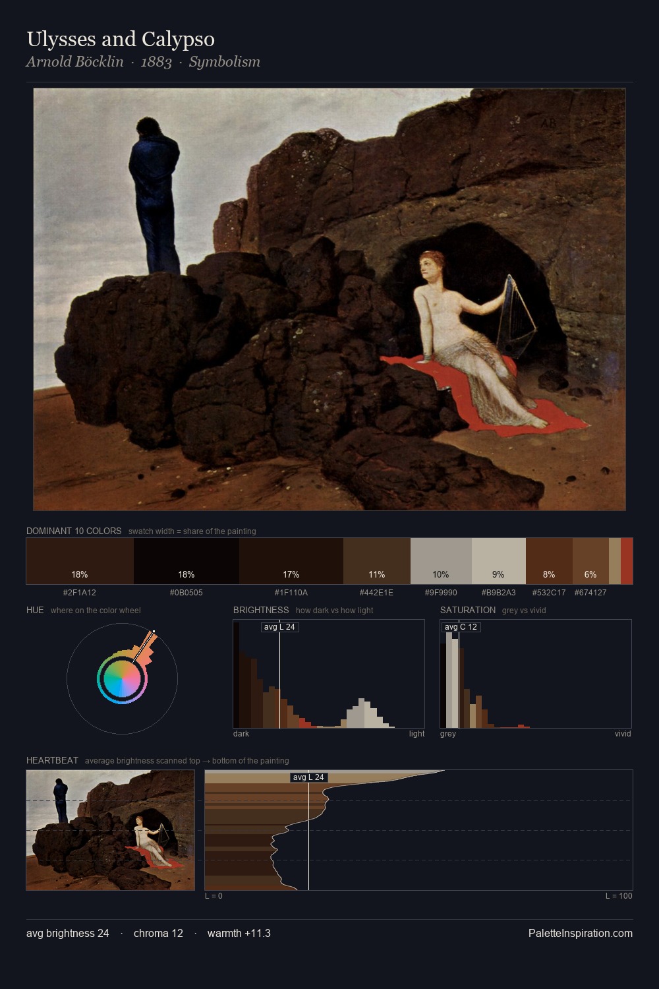Click the hue color wheel chart

[122, 678]
